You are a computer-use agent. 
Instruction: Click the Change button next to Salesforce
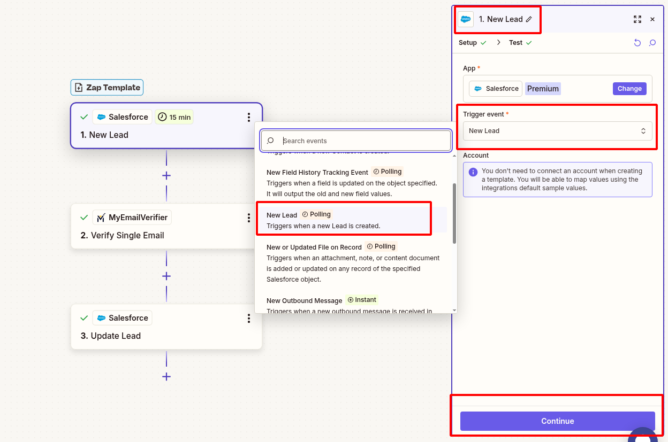coord(629,88)
